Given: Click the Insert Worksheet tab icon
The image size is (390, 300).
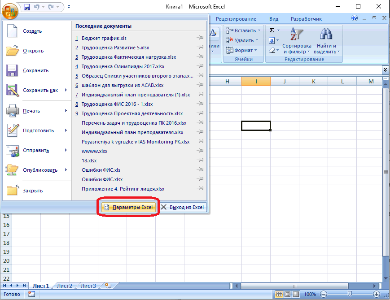Looking at the screenshot, I should 108,286.
